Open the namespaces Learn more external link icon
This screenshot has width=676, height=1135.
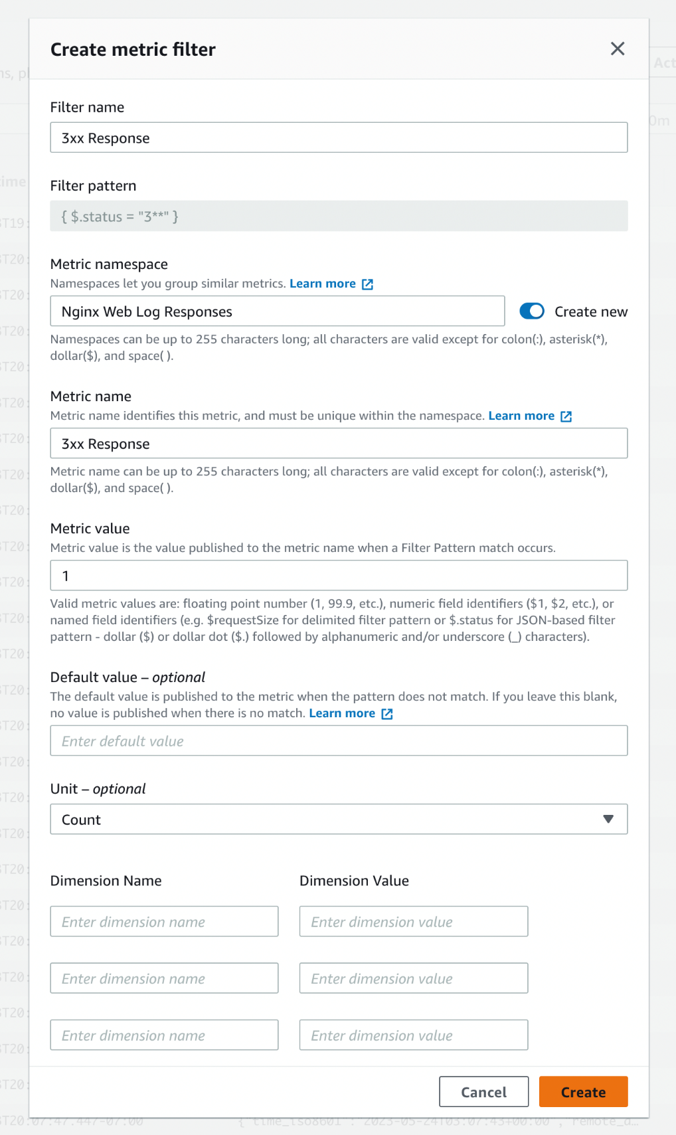coord(367,284)
